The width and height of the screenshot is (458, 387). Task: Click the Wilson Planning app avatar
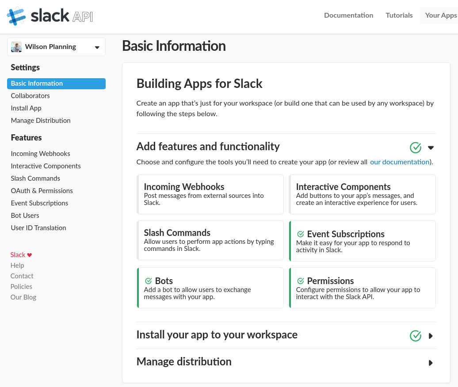tap(16, 47)
